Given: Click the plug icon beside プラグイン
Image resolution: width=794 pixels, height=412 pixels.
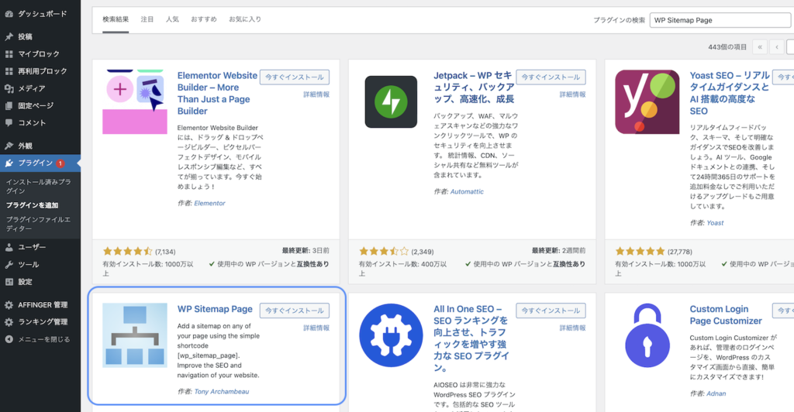Looking at the screenshot, I should coord(9,163).
